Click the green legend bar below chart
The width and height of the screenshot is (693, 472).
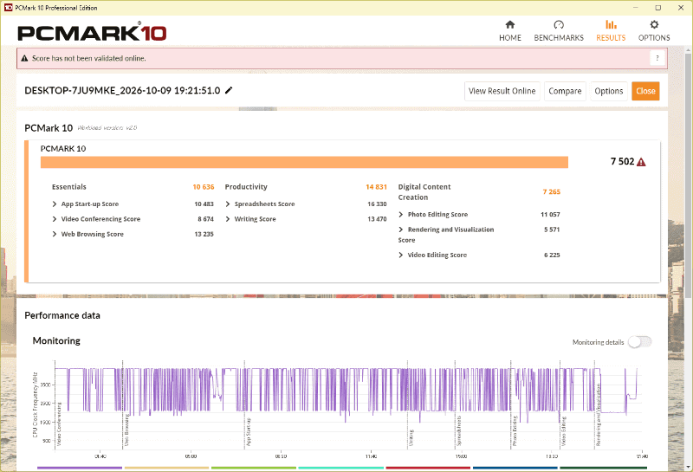click(x=254, y=468)
